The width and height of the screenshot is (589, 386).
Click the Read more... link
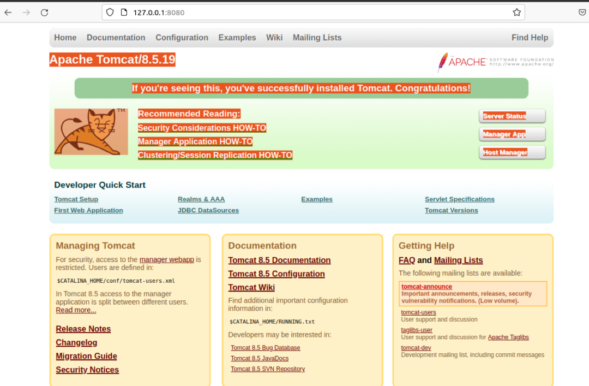tap(76, 310)
